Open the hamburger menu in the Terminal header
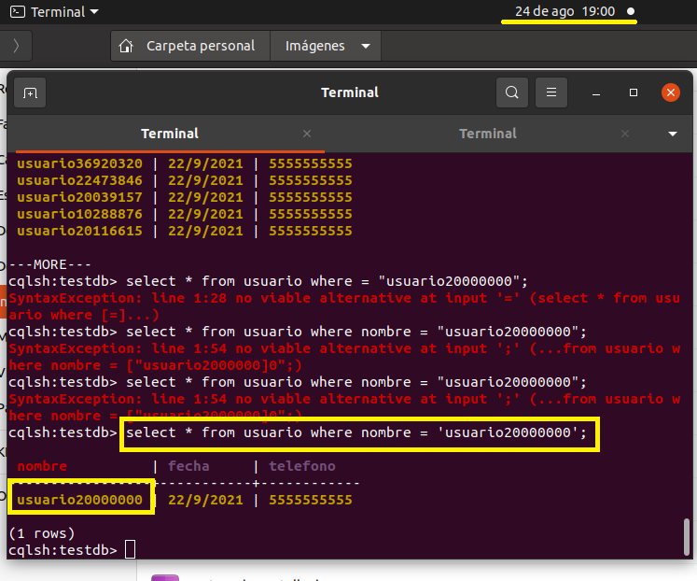This screenshot has height=581, width=697. [x=551, y=92]
